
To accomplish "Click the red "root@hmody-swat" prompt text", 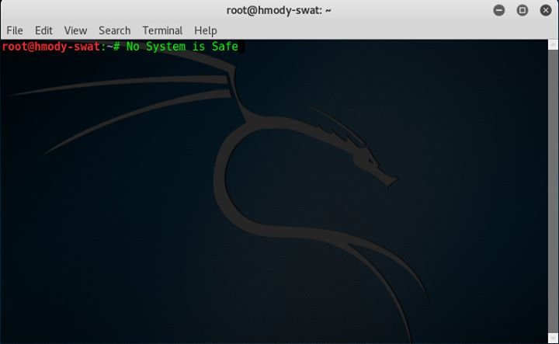I will tap(51, 47).
